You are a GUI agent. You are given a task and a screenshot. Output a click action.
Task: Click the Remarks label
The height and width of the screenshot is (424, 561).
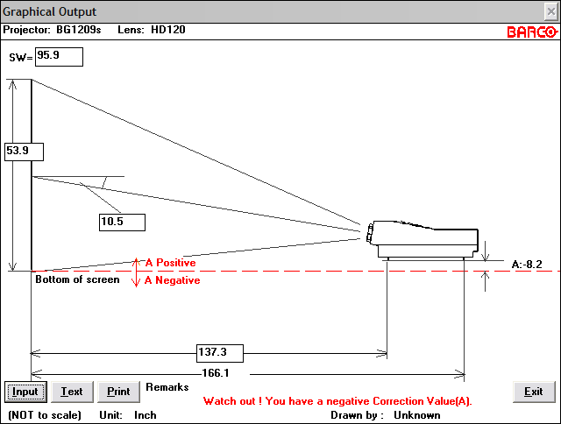(x=167, y=387)
